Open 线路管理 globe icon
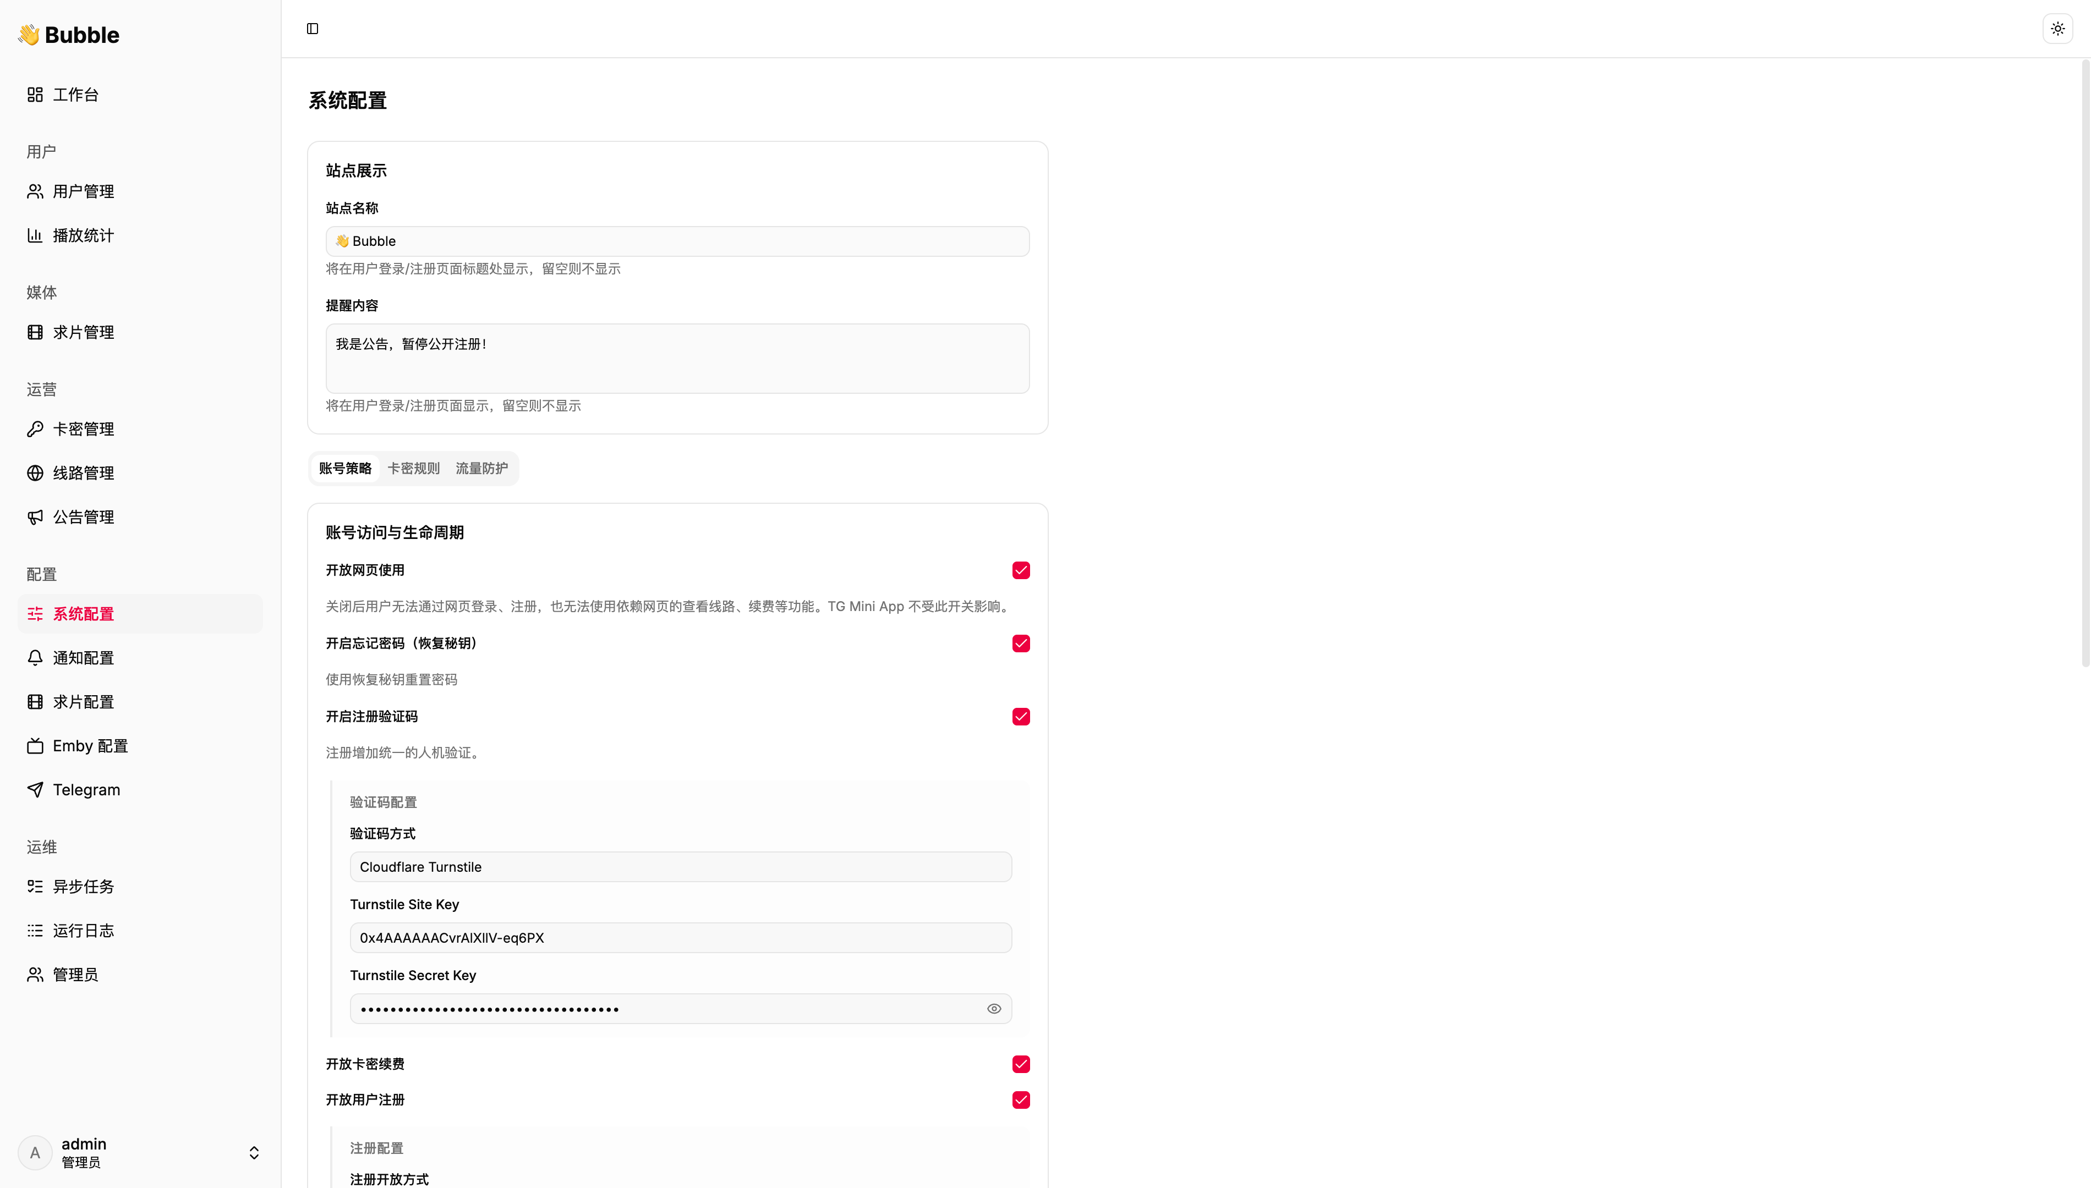Image resolution: width=2091 pixels, height=1188 pixels. (x=35, y=473)
